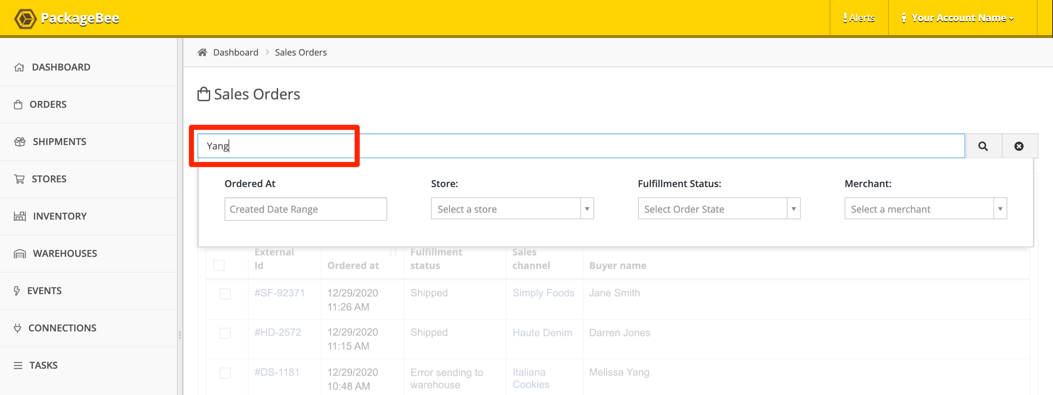Check the row checkbox for #DS-1181
1053x395 pixels.
[225, 373]
